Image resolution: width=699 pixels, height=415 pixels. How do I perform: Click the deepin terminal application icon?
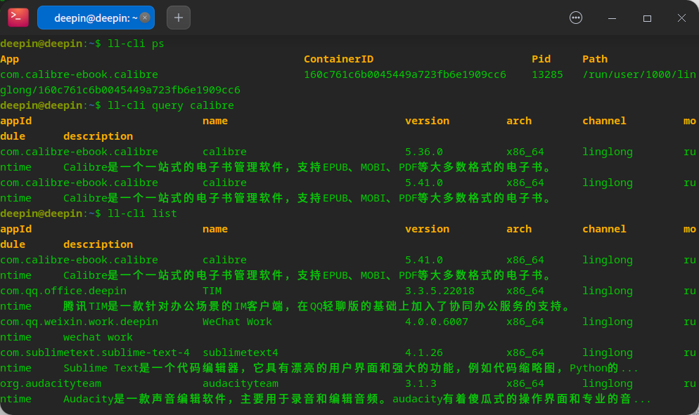(18, 17)
